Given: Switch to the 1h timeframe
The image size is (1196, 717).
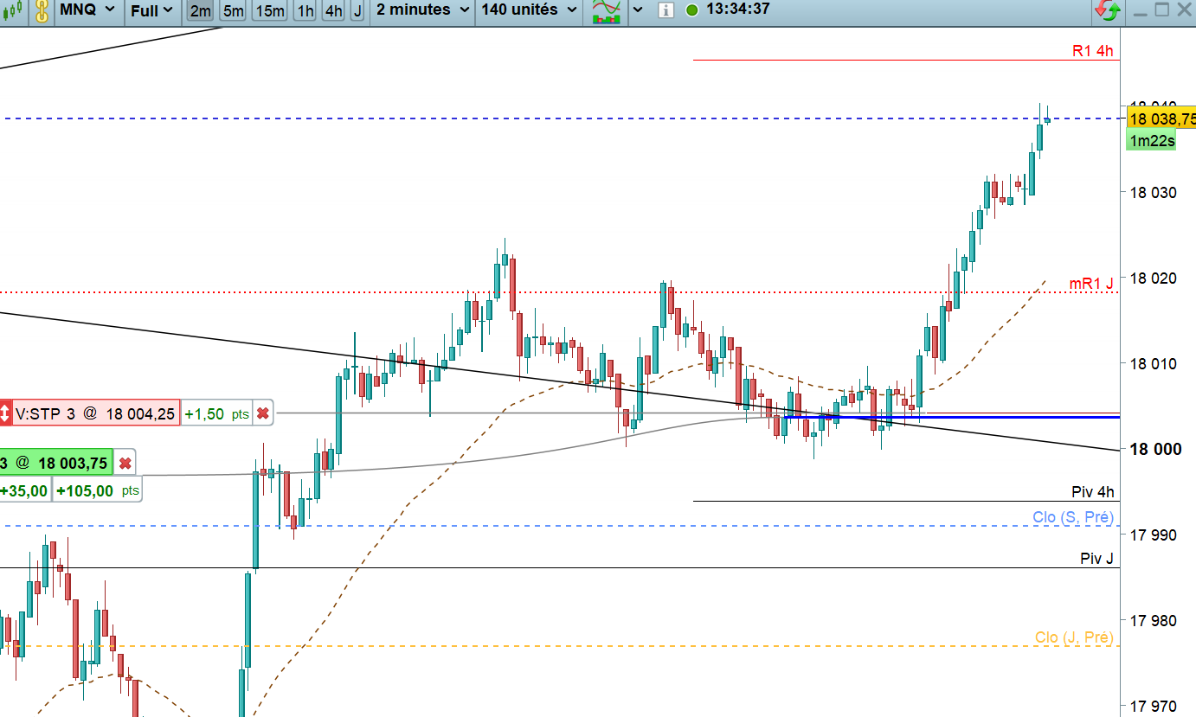Looking at the screenshot, I should (305, 10).
